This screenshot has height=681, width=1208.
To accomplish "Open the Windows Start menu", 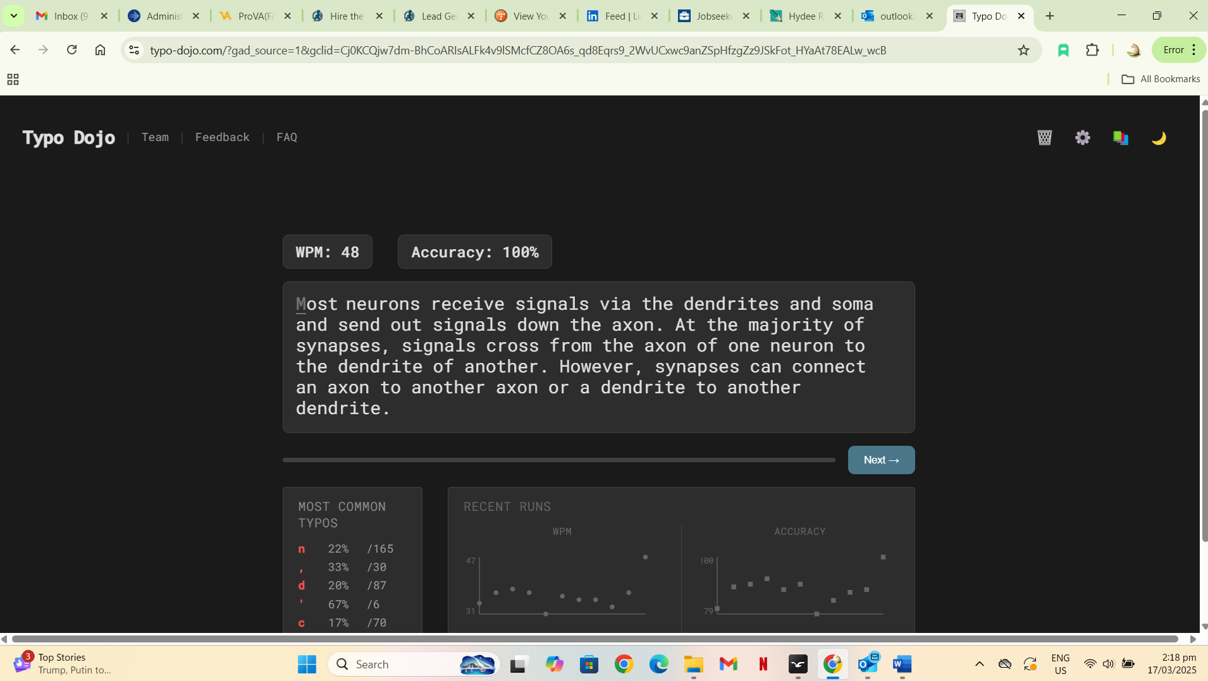I will pos(307,664).
